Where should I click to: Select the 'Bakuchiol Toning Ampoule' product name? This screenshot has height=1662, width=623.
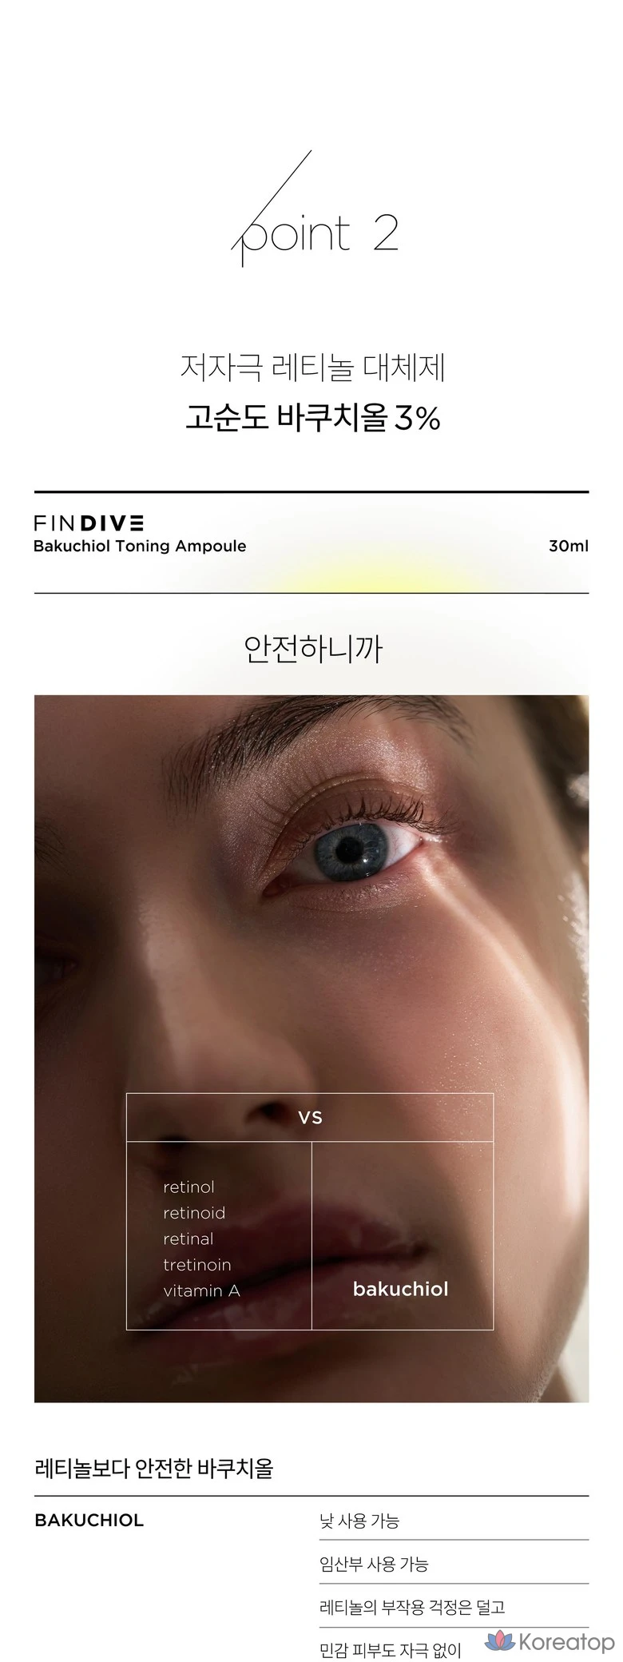[140, 546]
